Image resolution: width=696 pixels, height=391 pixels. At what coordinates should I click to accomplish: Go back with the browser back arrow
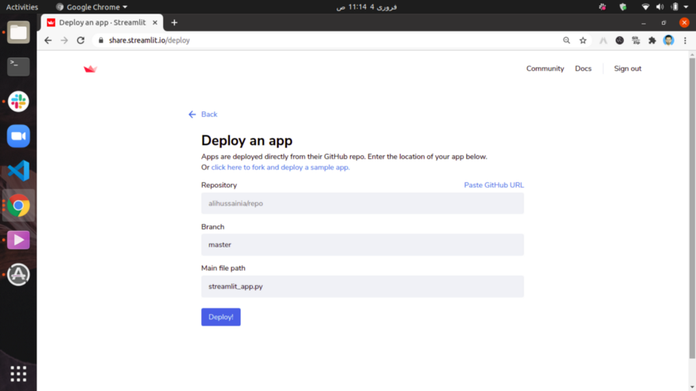click(x=48, y=41)
